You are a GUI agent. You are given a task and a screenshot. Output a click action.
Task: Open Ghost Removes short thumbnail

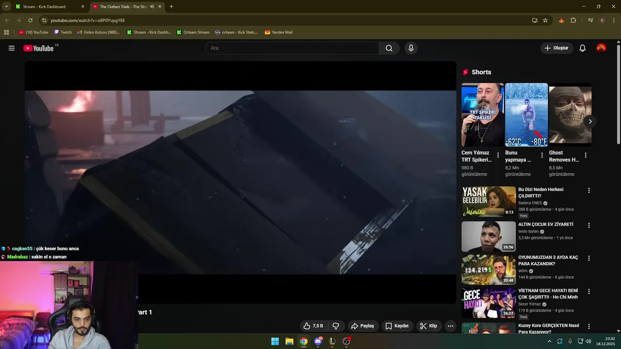(570, 115)
